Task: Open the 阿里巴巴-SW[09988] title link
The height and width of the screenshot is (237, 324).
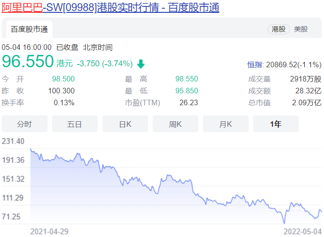Action: [x=110, y=7]
